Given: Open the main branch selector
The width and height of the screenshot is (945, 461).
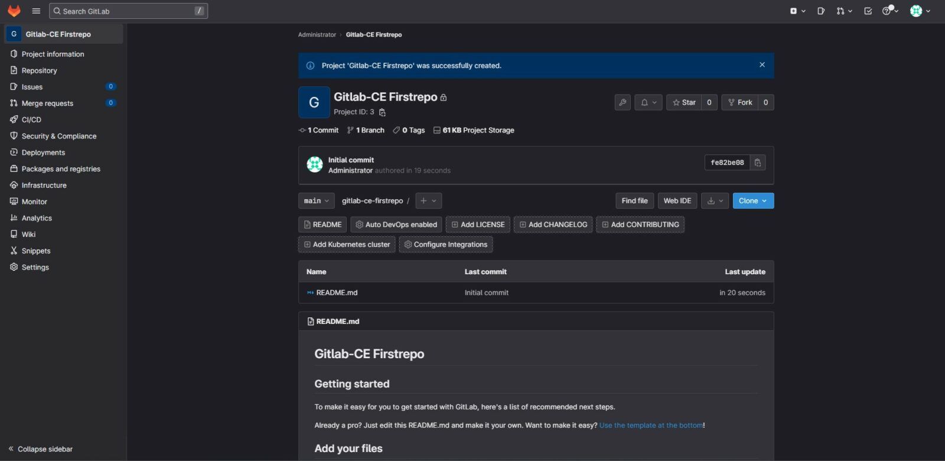Looking at the screenshot, I should tap(317, 201).
